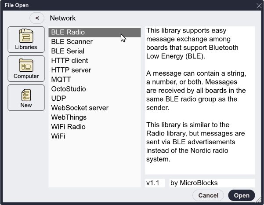Viewport: 264px width, 205px height.
Task: Open the Computer folder shortcut
Action: pos(26,69)
